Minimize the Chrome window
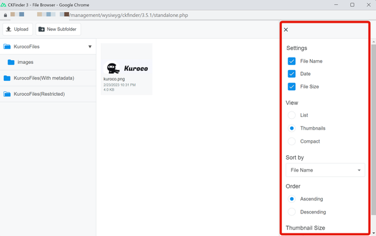The image size is (376, 236). [x=336, y=5]
